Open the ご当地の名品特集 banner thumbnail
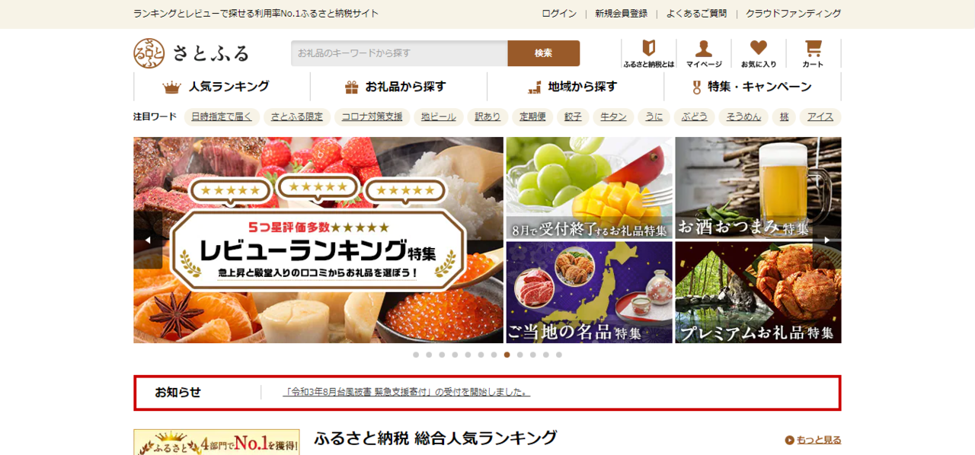 [589, 292]
